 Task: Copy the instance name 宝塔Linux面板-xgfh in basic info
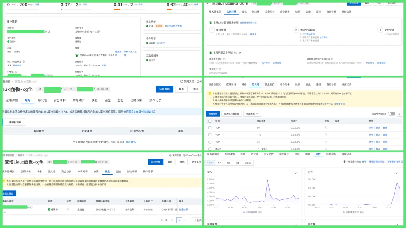point(98,31)
